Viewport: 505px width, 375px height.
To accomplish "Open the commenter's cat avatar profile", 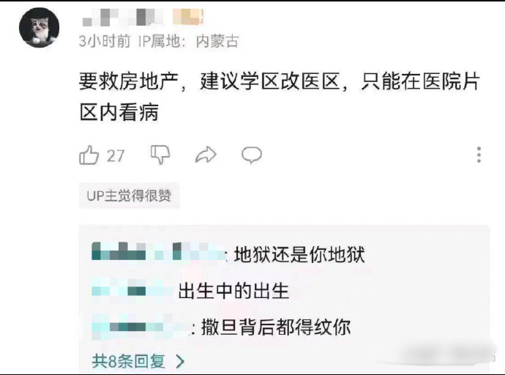I will click(40, 28).
